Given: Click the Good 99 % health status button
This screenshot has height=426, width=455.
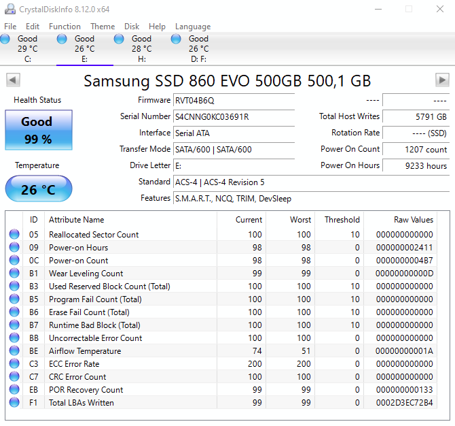Looking at the screenshot, I should (39, 130).
